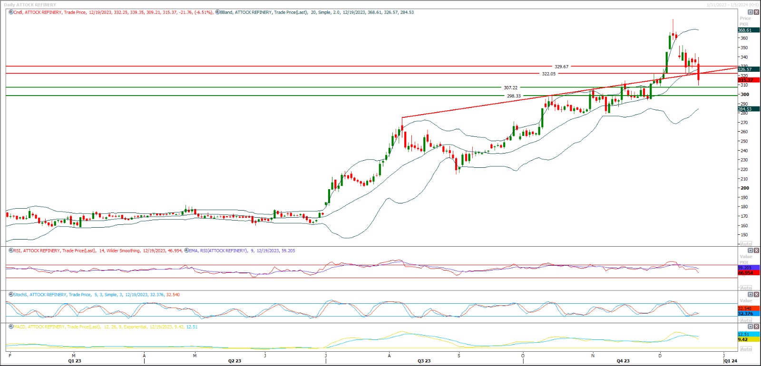Toggle Auto scaling on MACD pane

point(746,349)
